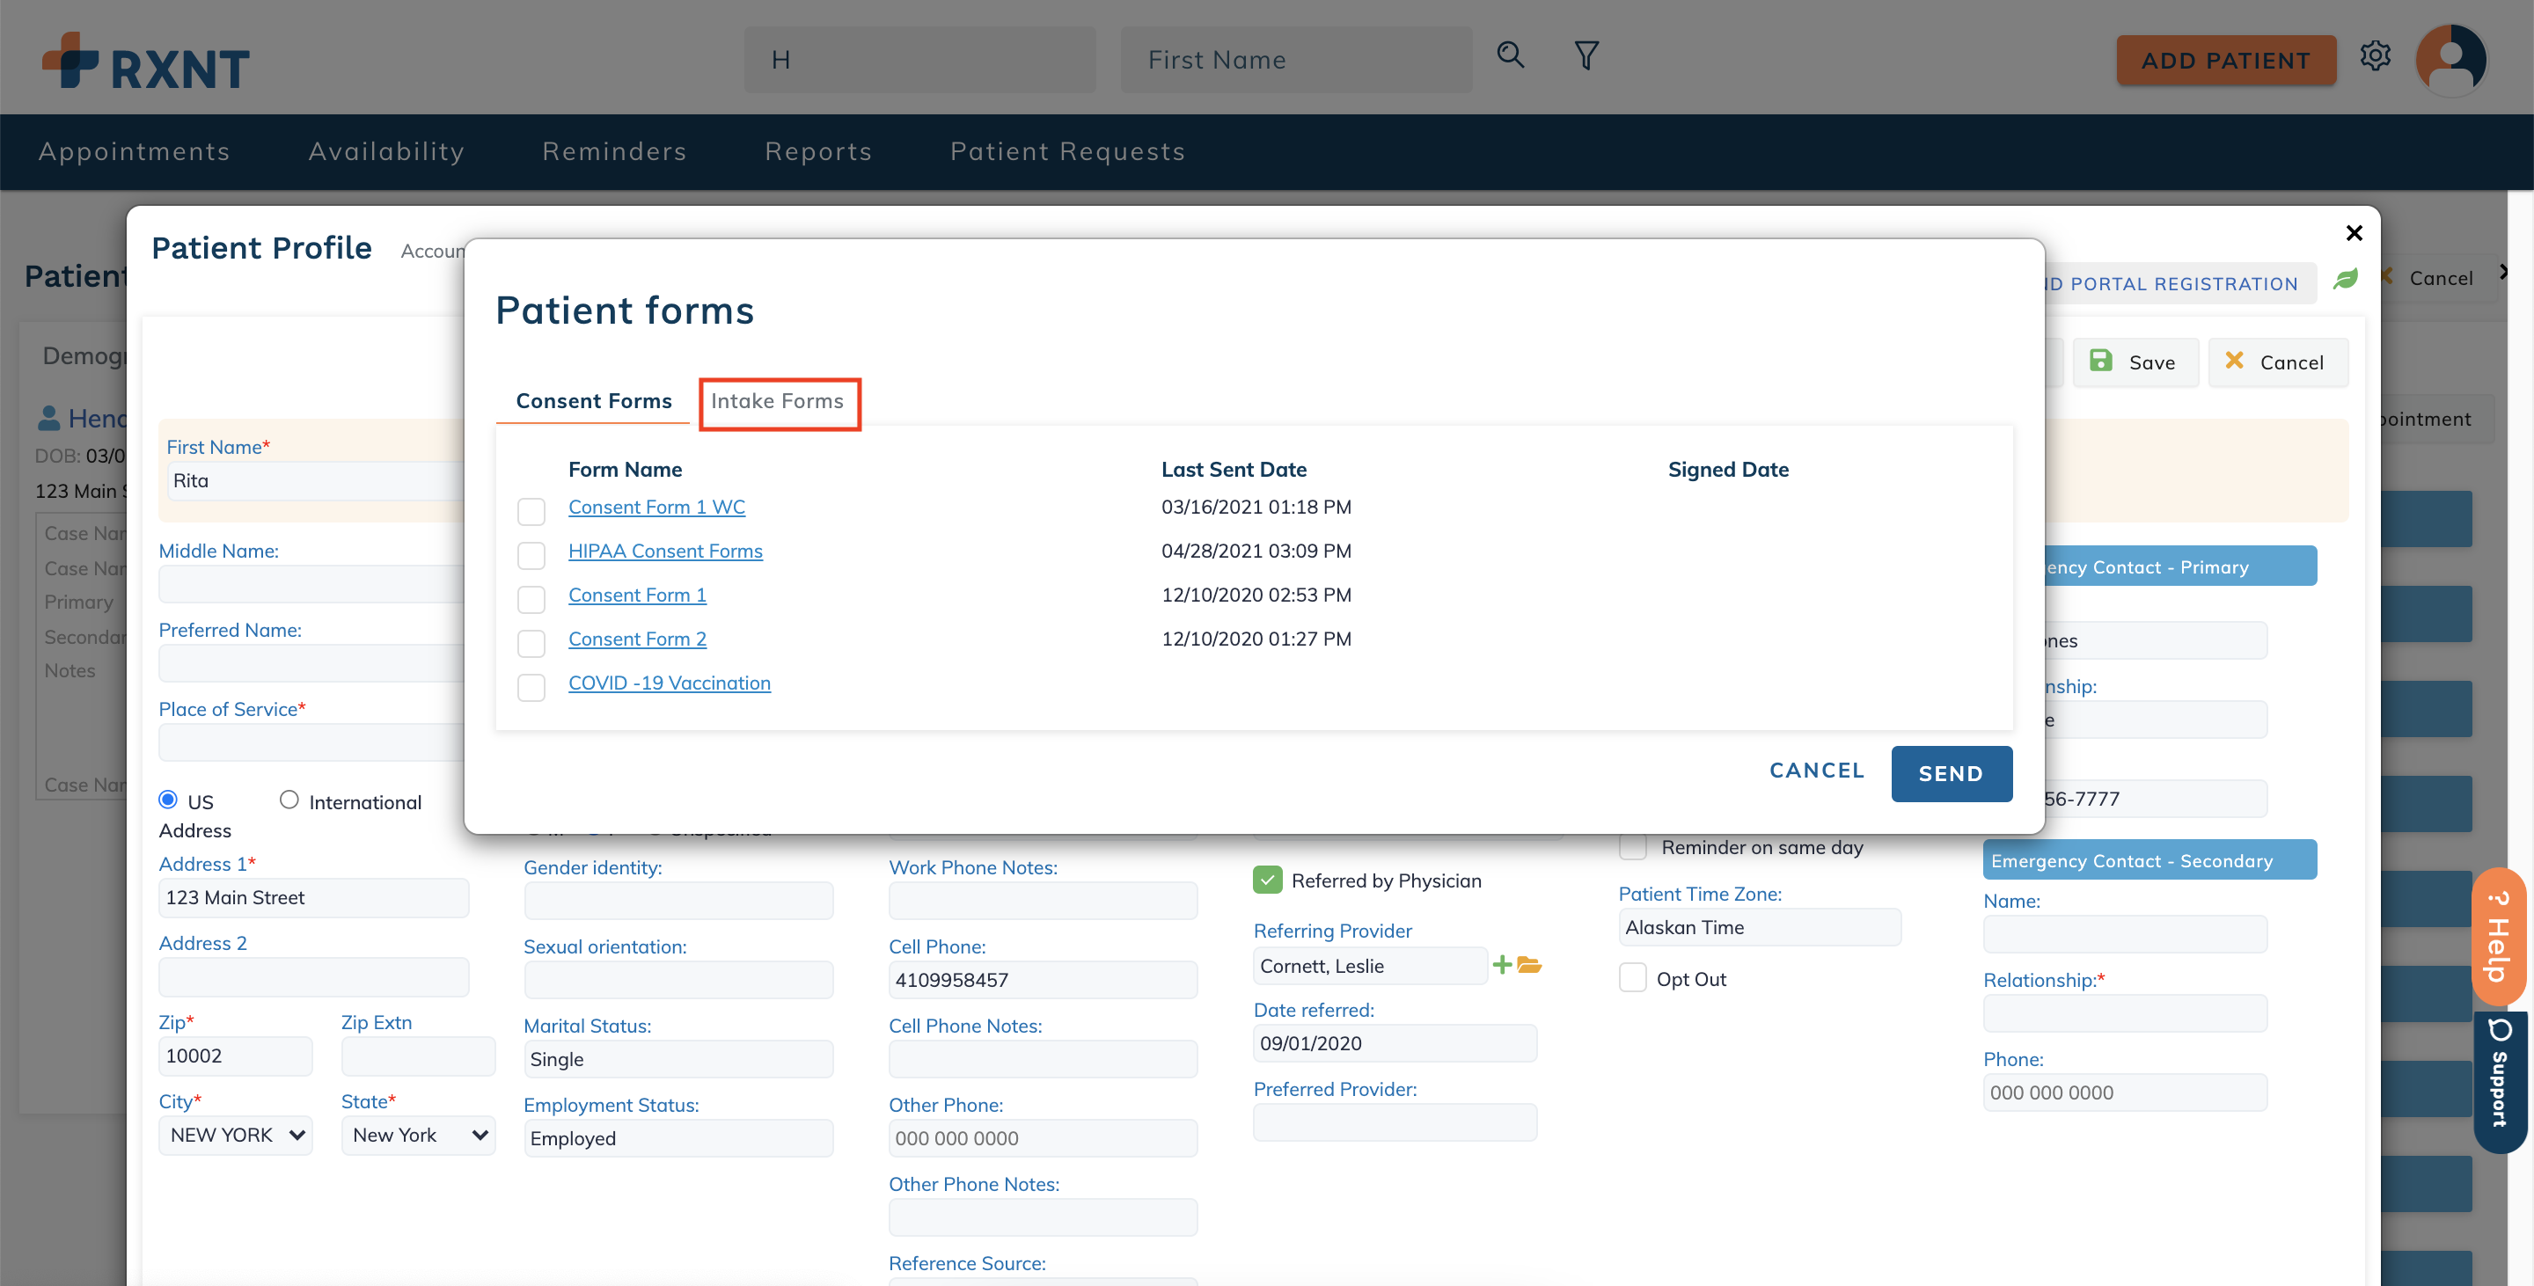This screenshot has height=1286, width=2534.
Task: Go to Reminders in the navigation bar
Action: (614, 150)
